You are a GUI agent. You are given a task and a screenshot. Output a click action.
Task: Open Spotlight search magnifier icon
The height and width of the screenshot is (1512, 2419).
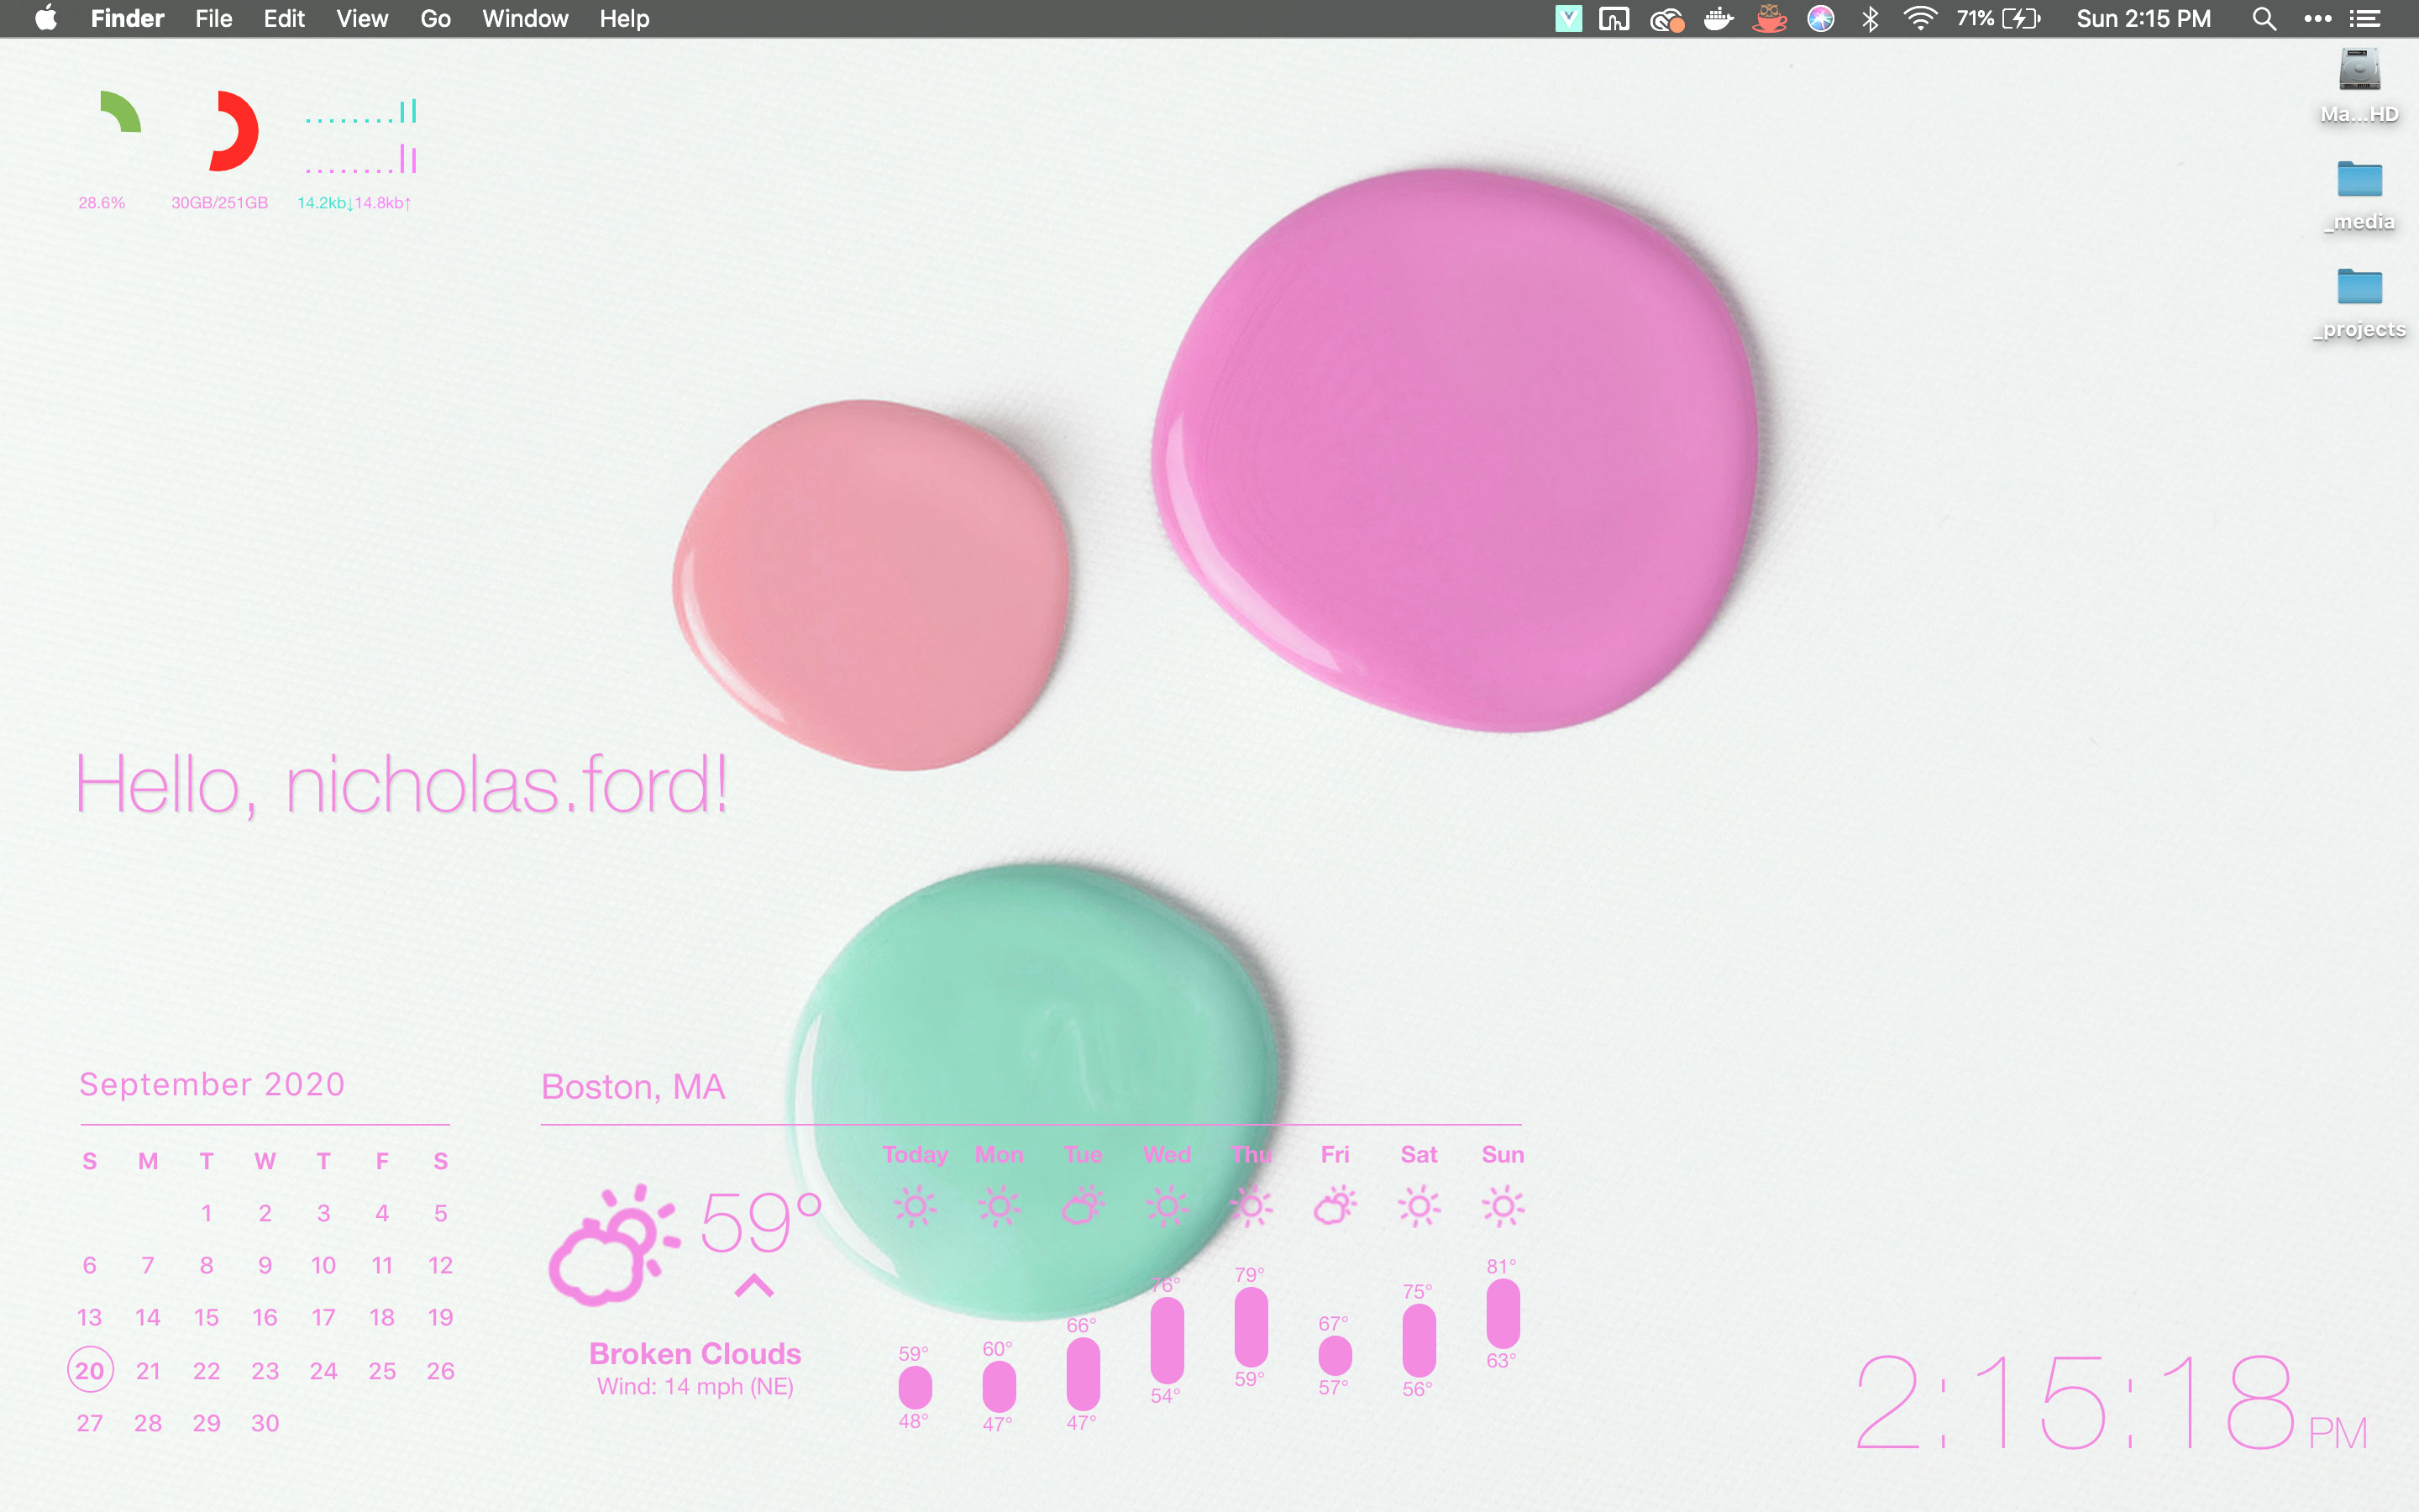pos(2264,19)
